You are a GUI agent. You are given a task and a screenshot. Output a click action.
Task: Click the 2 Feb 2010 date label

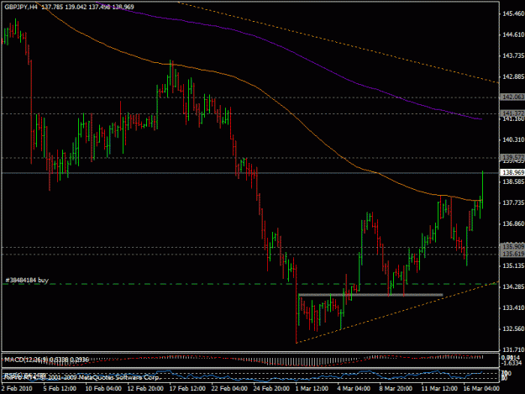coord(17,388)
